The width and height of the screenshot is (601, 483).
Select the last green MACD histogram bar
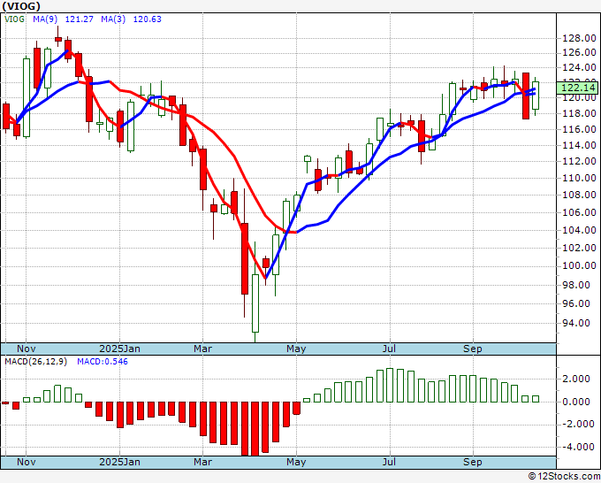536,399
